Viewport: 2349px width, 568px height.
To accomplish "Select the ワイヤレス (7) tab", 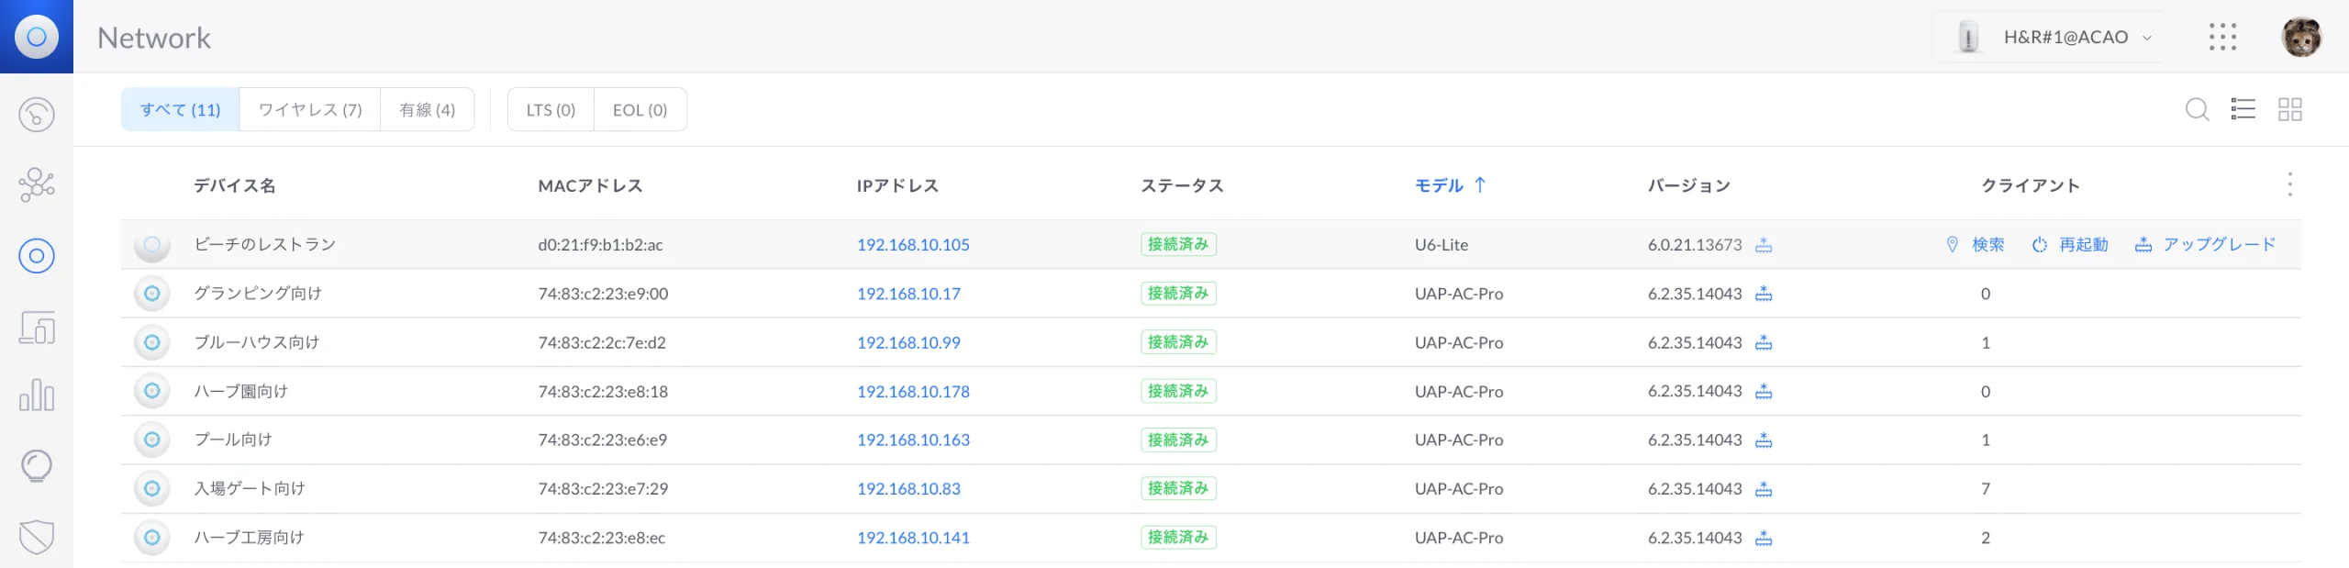I will [x=310, y=110].
